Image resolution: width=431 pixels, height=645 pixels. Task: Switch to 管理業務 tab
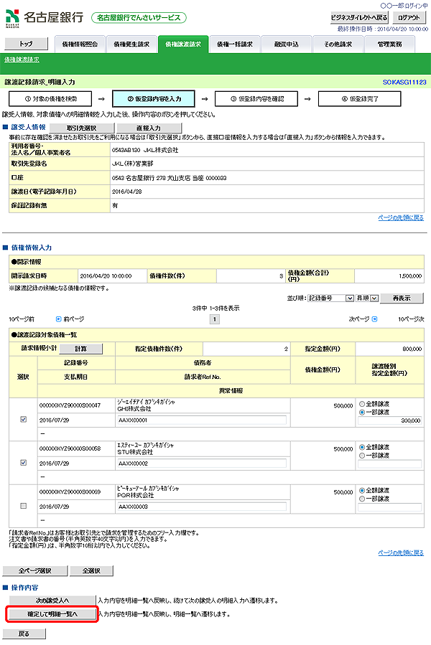click(x=389, y=44)
